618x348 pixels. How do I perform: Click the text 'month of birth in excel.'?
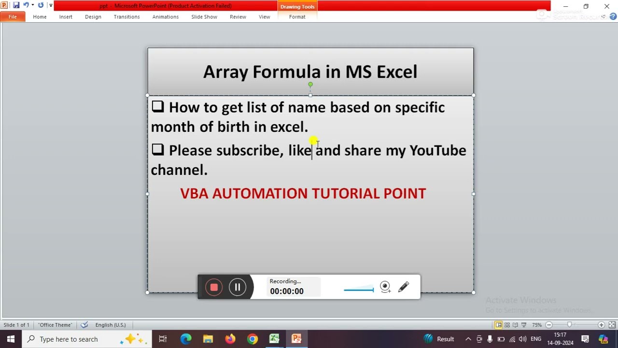pos(229,127)
